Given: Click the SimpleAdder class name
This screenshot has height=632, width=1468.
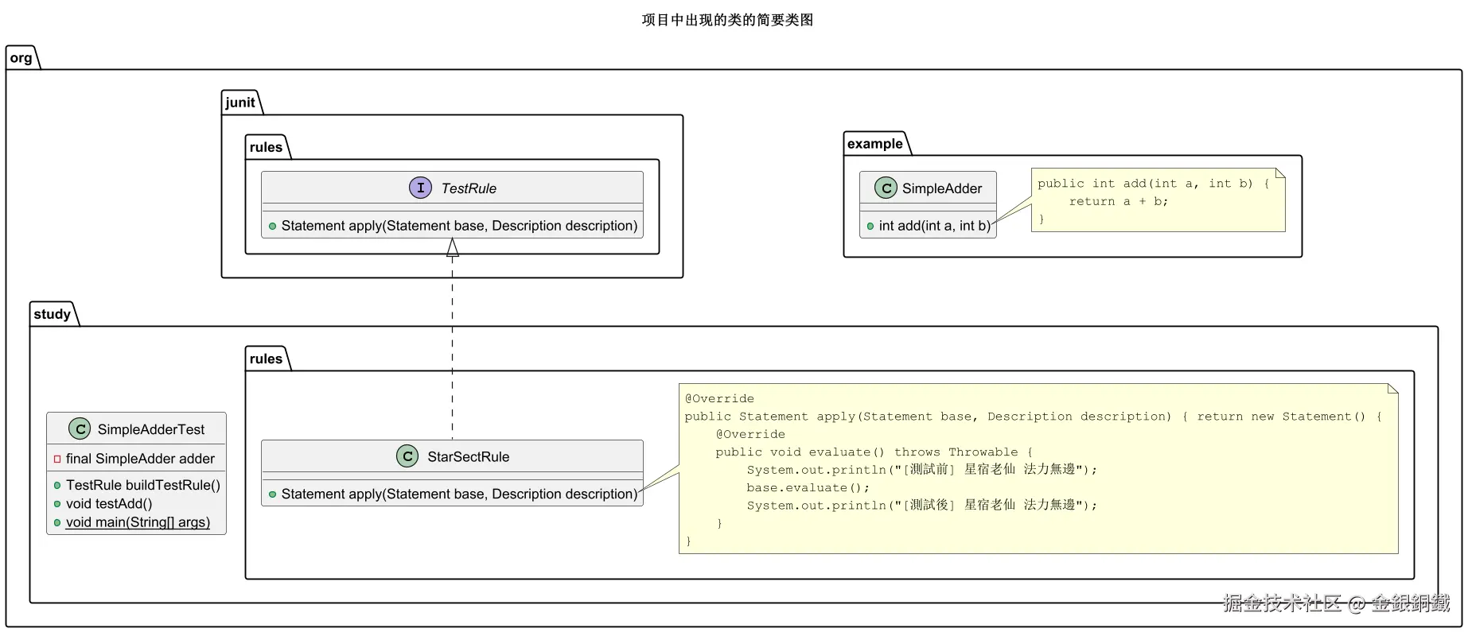Looking at the screenshot, I should click(x=942, y=188).
